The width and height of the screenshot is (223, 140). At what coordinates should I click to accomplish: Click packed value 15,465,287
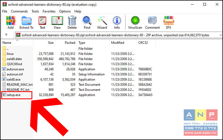coord(68,95)
